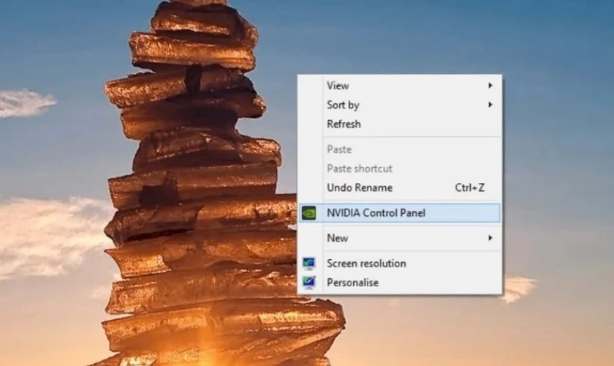Click the Ctrl+Z shortcut label

coord(469,187)
